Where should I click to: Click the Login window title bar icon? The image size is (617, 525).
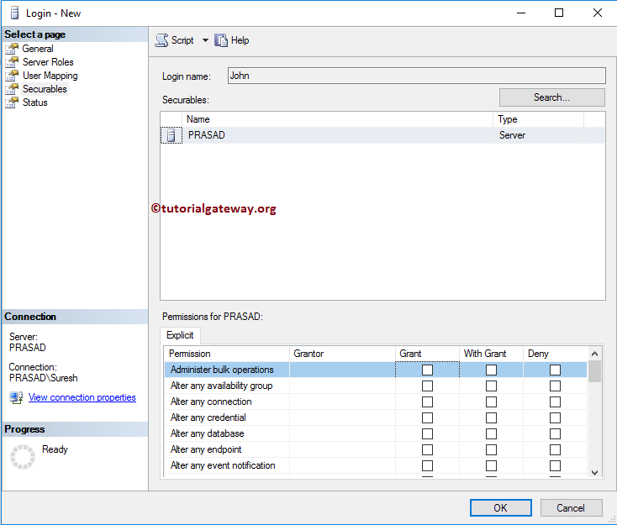click(14, 13)
